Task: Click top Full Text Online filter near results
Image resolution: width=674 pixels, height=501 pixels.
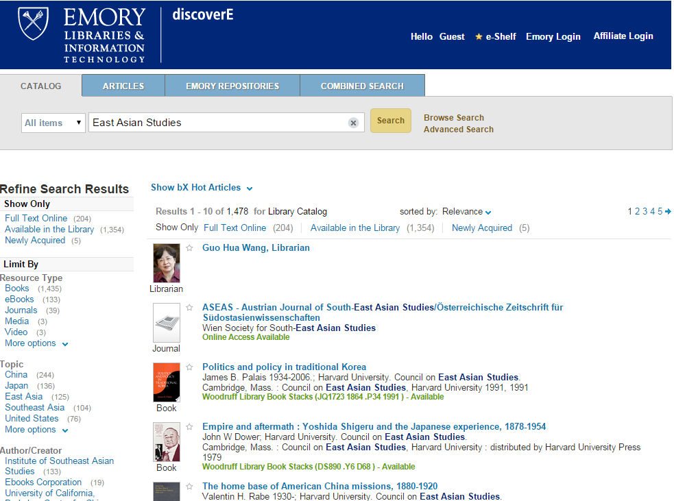Action: 234,228
